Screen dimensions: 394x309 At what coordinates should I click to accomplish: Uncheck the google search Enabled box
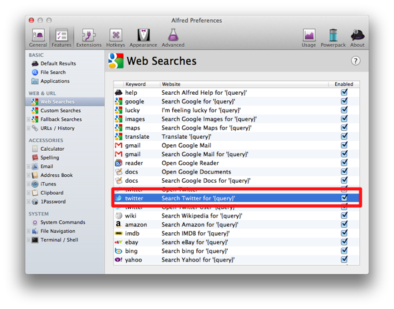pos(344,101)
